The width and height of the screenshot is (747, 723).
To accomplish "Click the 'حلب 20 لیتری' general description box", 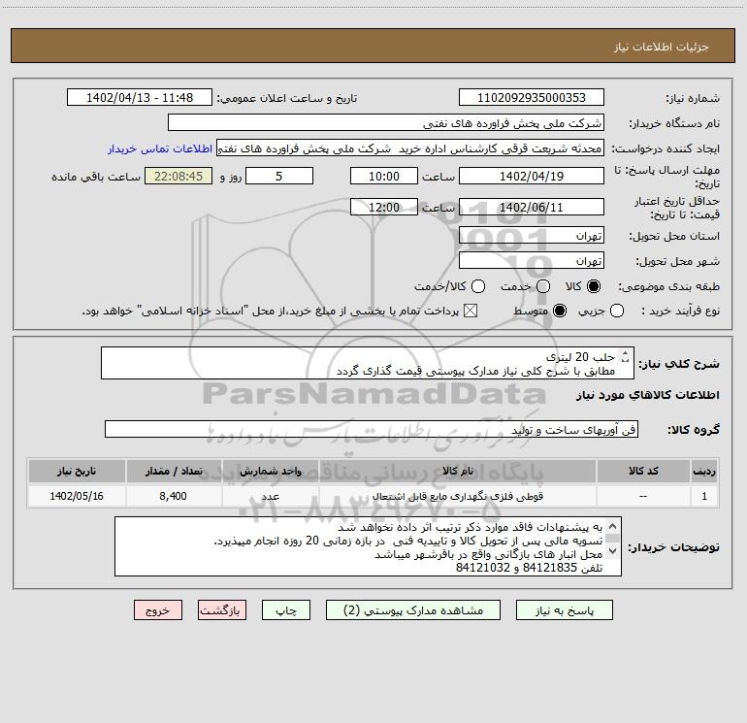I will pyautogui.click(x=368, y=363).
